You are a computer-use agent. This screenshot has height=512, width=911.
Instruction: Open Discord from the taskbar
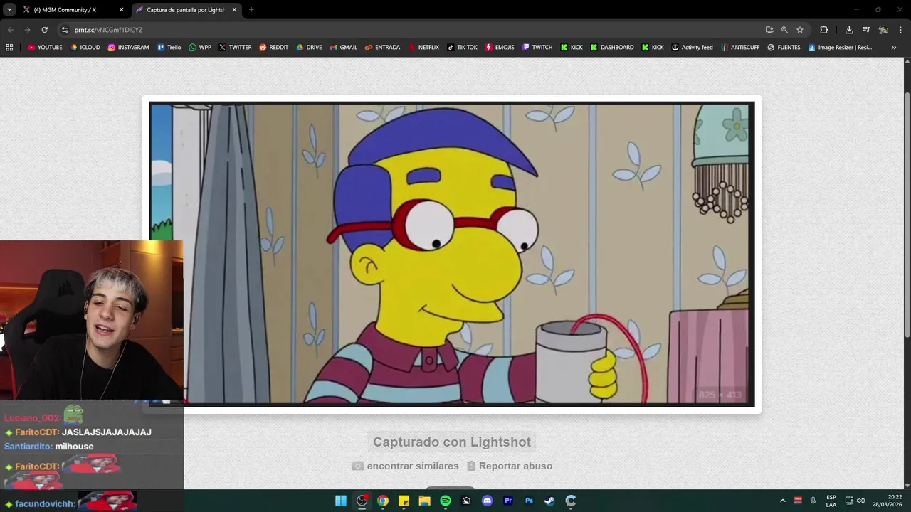point(487,501)
